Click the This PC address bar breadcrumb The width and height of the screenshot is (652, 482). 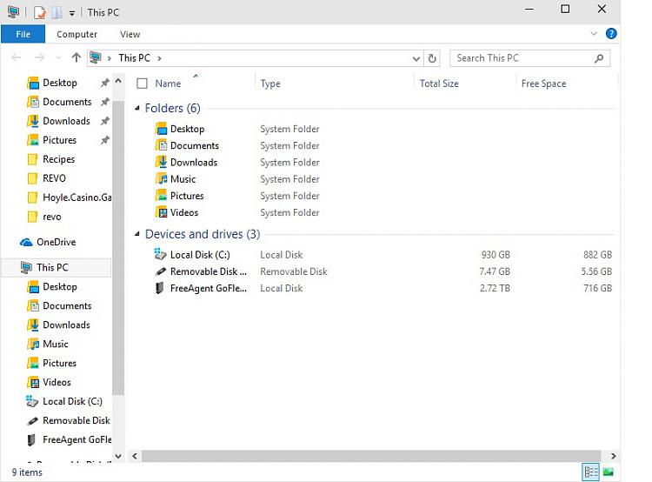point(134,57)
